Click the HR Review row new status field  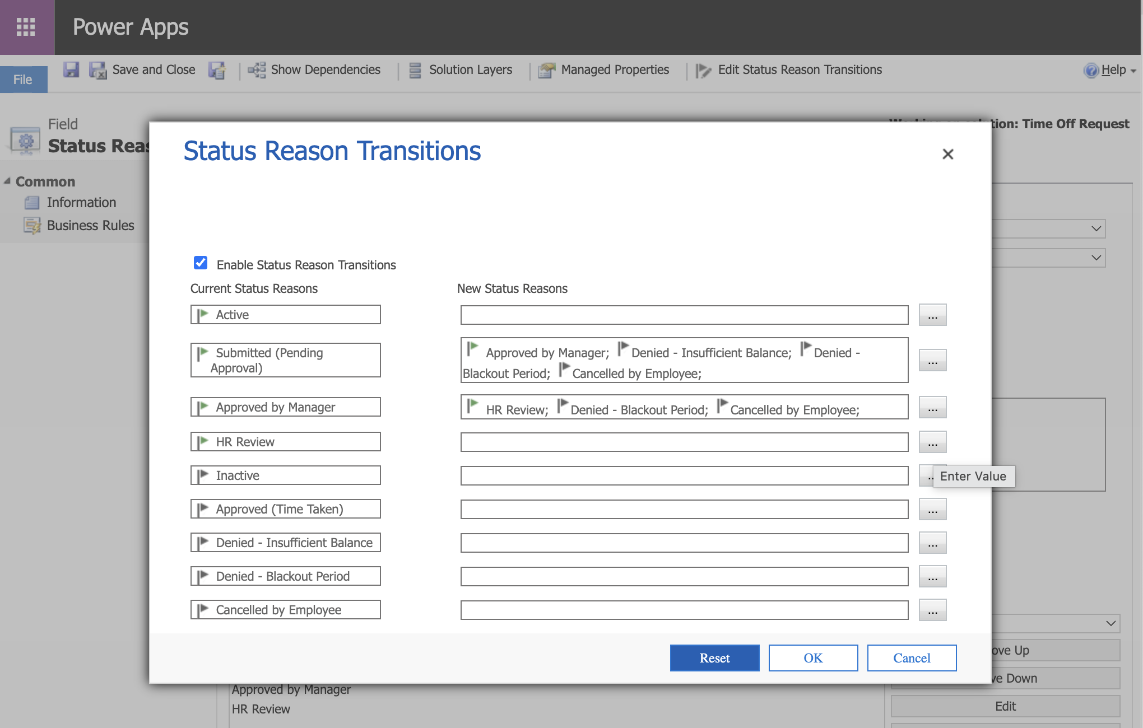pos(684,442)
